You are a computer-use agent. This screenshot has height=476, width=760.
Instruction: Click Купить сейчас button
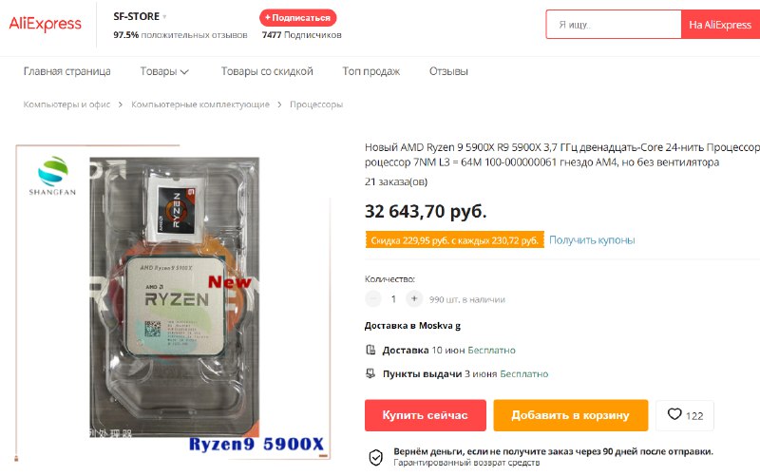pyautogui.click(x=425, y=415)
